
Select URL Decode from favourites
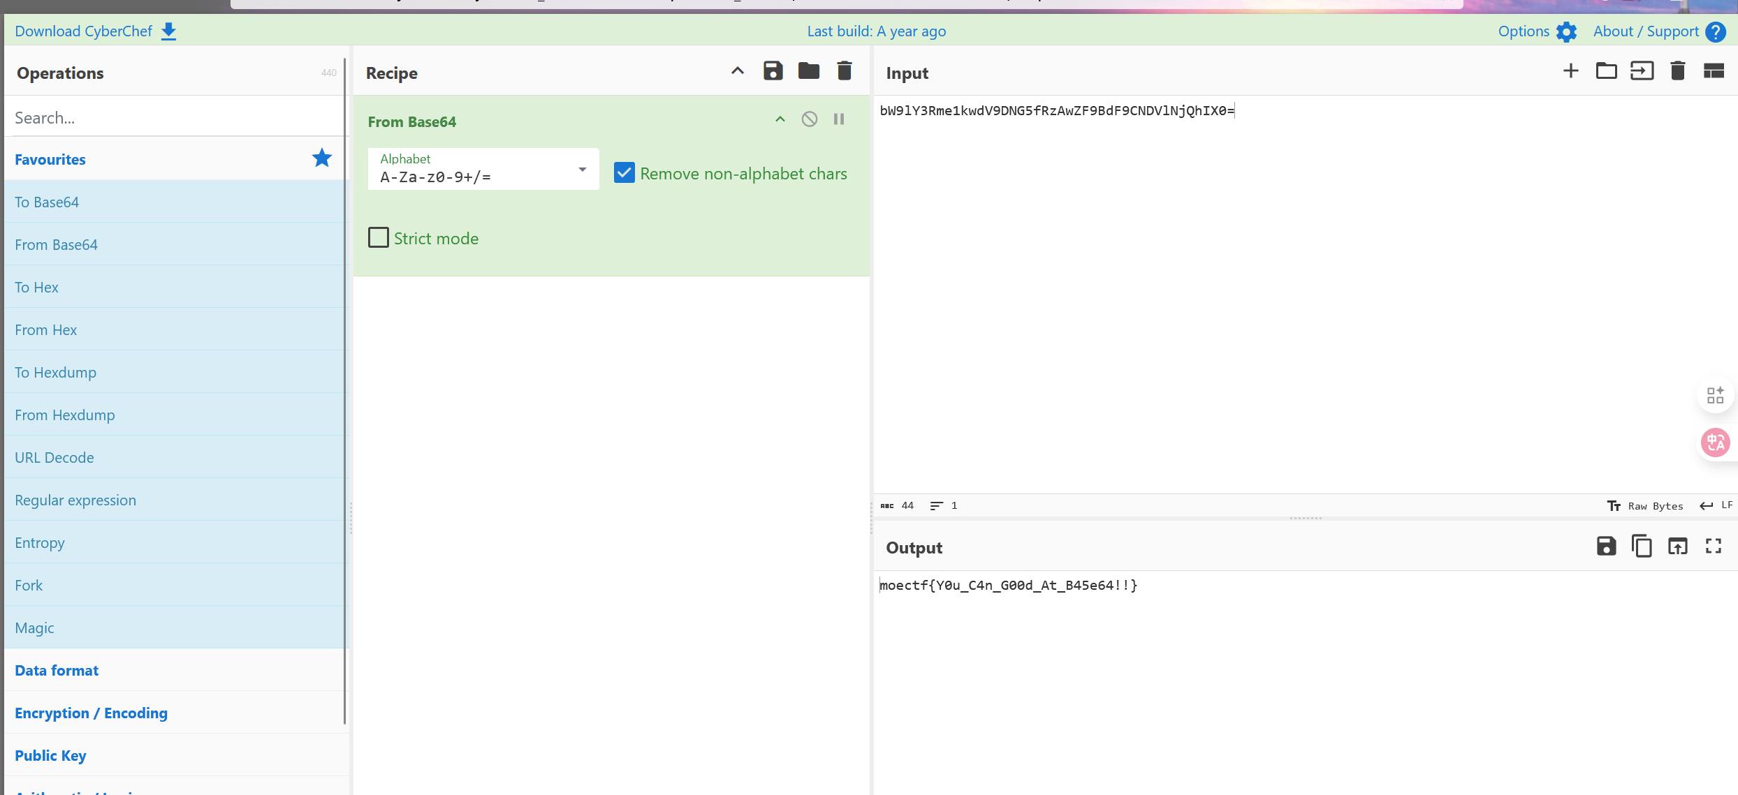(54, 457)
